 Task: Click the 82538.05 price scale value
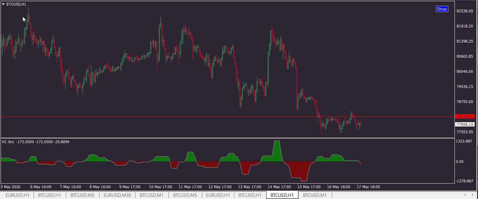[465, 11]
